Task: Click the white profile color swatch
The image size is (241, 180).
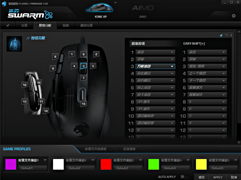Action: pos(58,164)
